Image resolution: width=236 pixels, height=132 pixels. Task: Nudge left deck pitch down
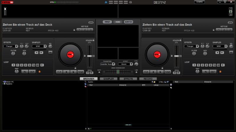(x=88, y=73)
